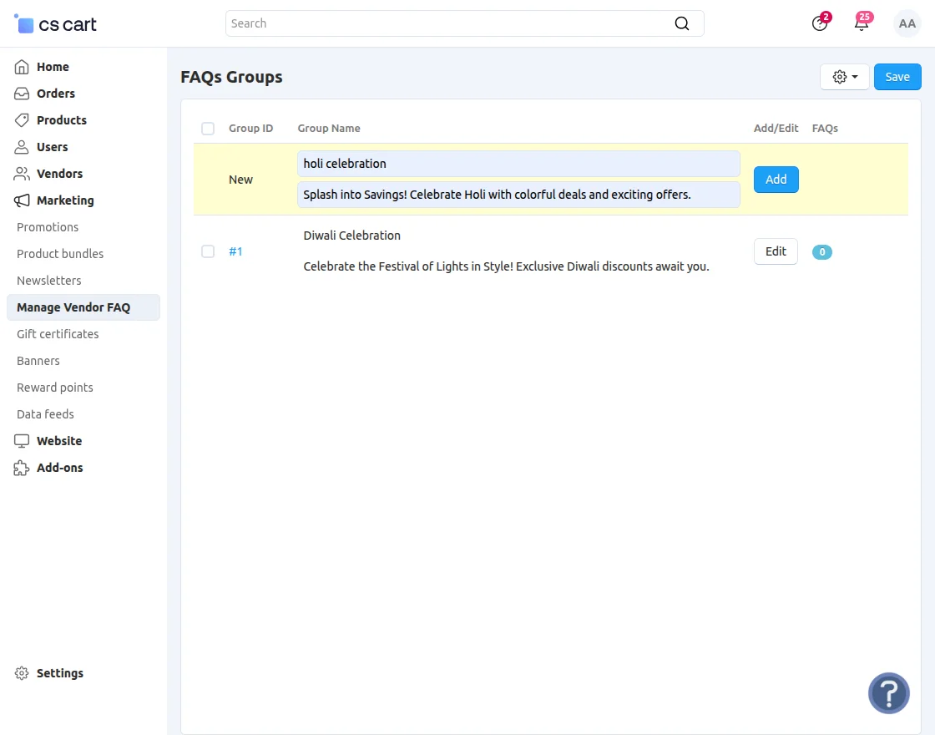Open the gear actions dropdown
This screenshot has width=935, height=735.
[844, 77]
